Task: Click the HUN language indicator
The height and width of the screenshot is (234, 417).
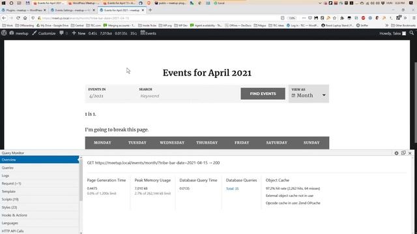Action: click(x=390, y=3)
